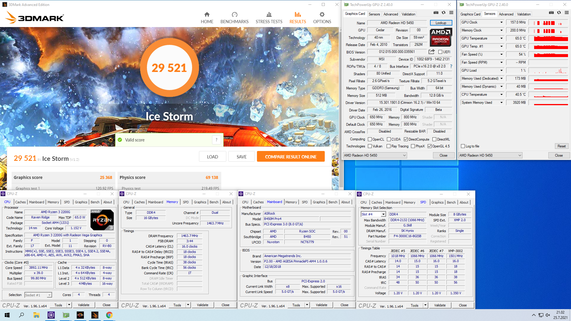The height and width of the screenshot is (321, 571).
Task: Toggle UEFI checkbox in GPU-Z
Action: click(x=440, y=52)
